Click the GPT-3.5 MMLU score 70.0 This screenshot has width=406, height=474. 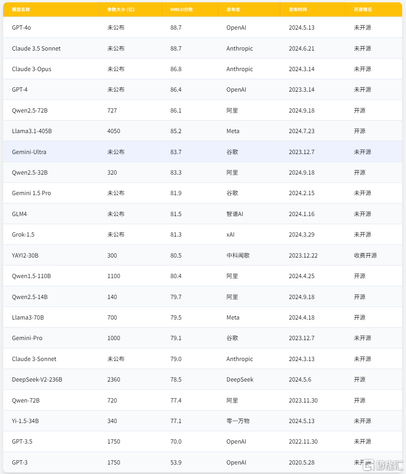pos(176,442)
